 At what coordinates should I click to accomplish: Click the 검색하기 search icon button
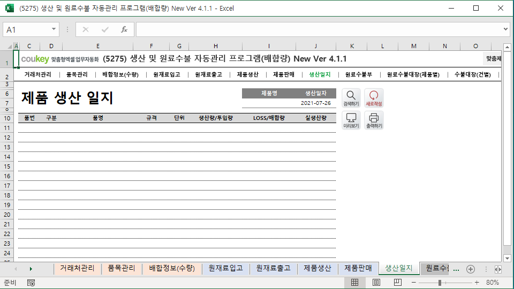[x=351, y=98]
